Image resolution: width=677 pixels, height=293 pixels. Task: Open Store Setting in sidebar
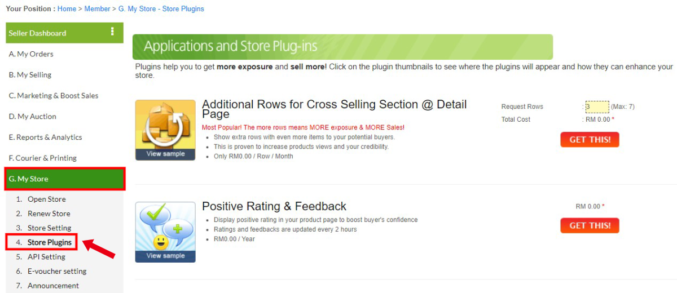[49, 228]
